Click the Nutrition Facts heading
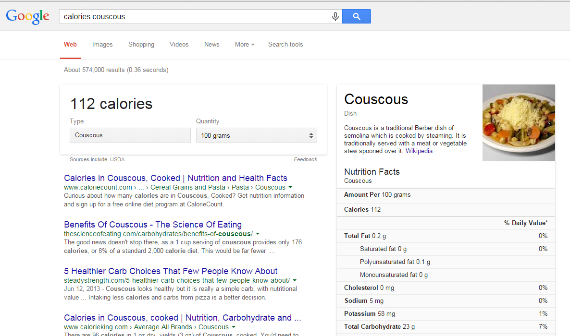This screenshot has height=336, width=570. tap(372, 172)
